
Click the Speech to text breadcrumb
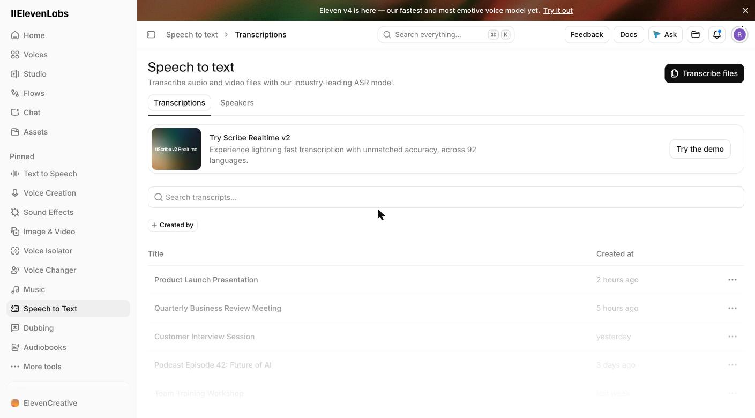tap(192, 34)
